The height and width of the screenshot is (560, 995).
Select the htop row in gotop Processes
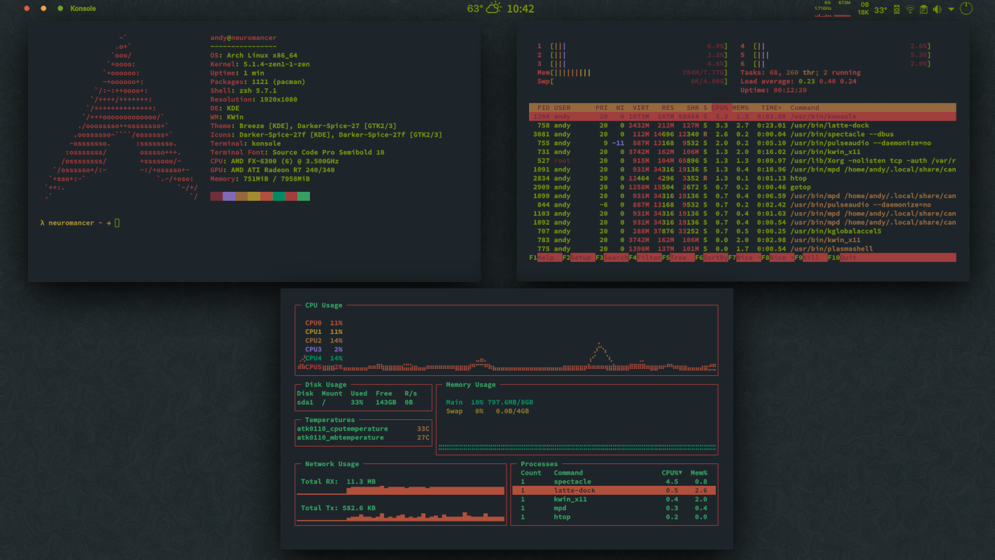tap(614, 517)
